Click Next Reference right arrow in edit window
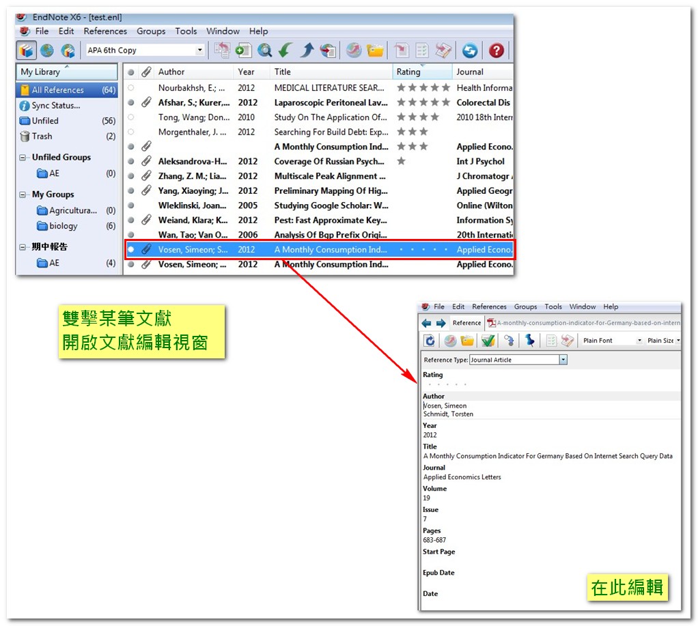The height and width of the screenshot is (626, 698). (x=441, y=324)
